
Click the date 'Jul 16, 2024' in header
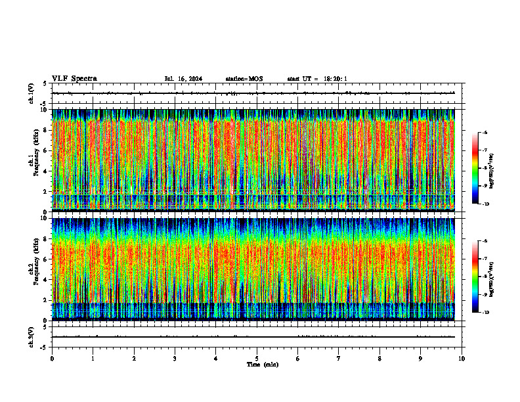point(183,79)
